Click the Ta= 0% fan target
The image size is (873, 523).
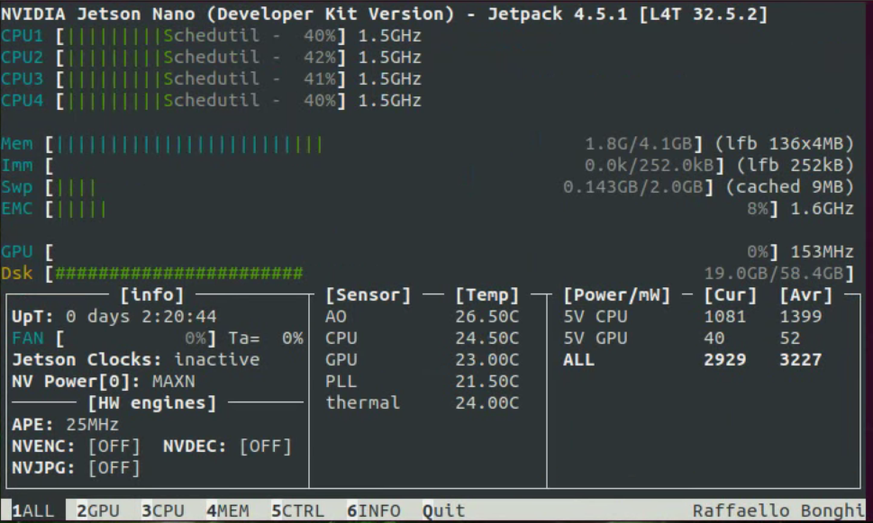click(x=266, y=338)
